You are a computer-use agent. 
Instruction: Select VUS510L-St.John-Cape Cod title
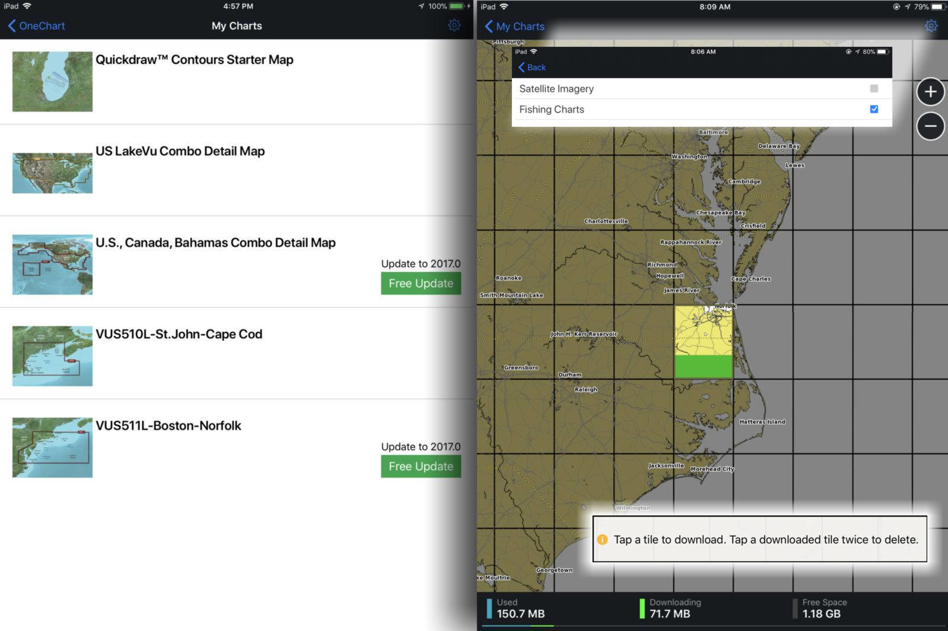pyautogui.click(x=179, y=334)
